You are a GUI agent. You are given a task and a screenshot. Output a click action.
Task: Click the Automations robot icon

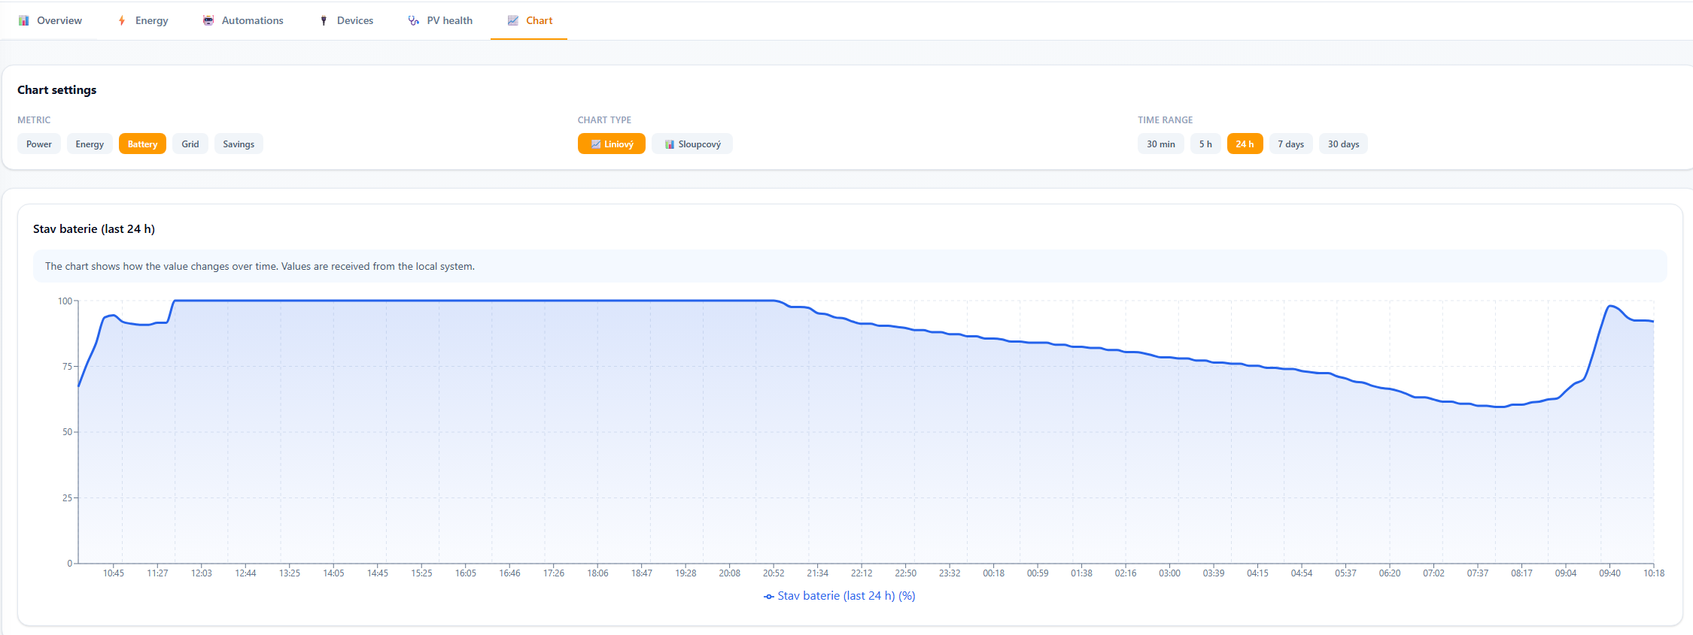[x=208, y=20]
